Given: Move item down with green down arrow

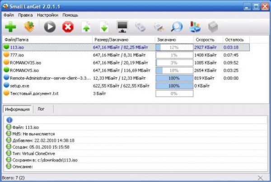Looking at the screenshot, I should [x=104, y=27].
